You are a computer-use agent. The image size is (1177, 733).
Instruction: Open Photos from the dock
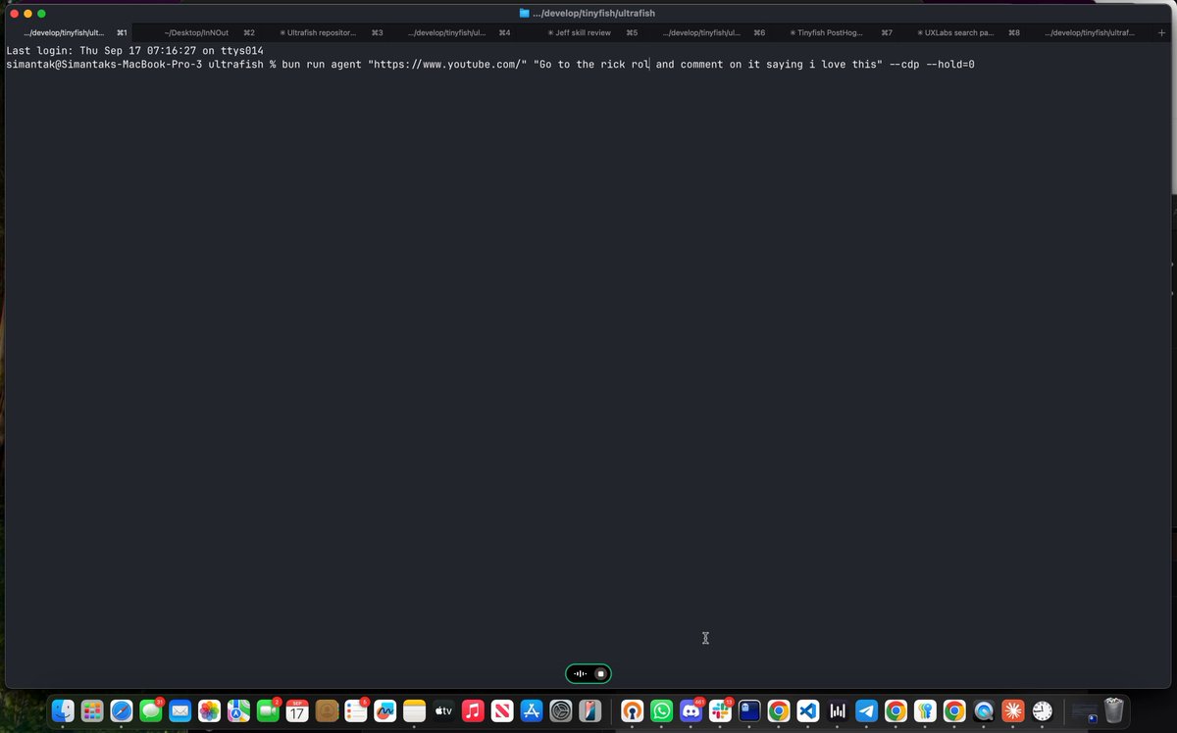click(209, 710)
